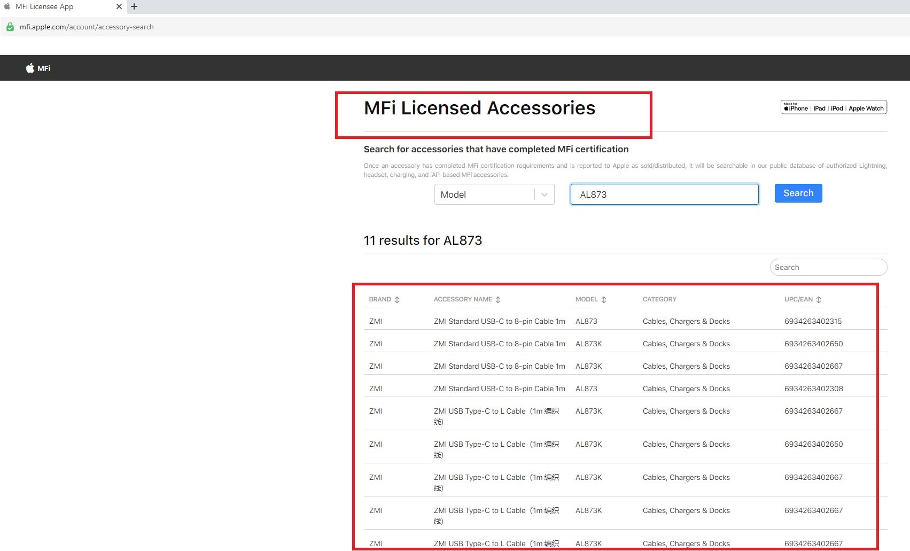The image size is (910, 551).
Task: Click the chevron arrow in Model selector
Action: (x=545, y=195)
